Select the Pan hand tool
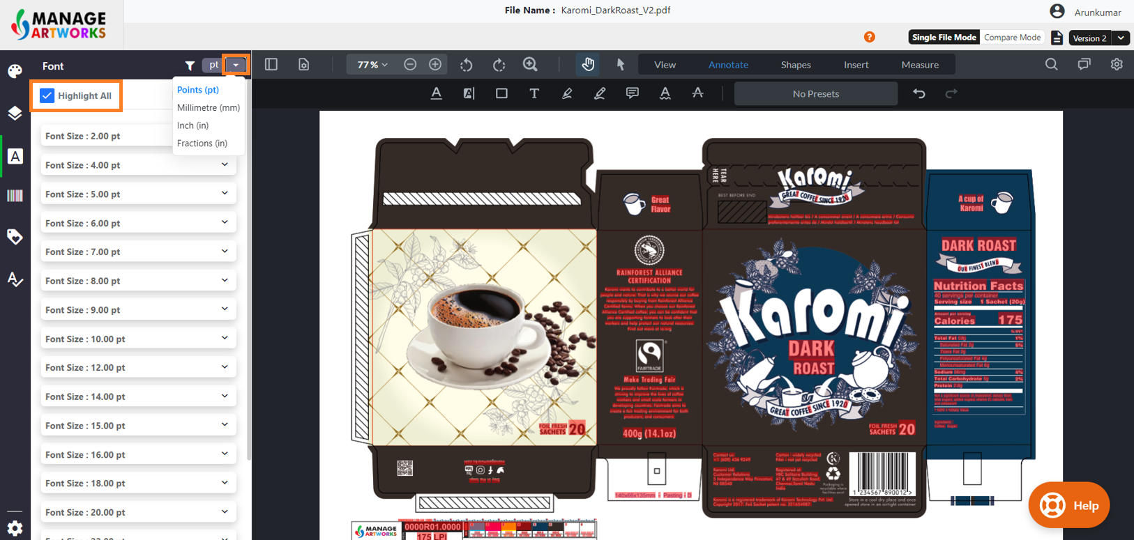This screenshot has width=1134, height=540. click(x=588, y=65)
